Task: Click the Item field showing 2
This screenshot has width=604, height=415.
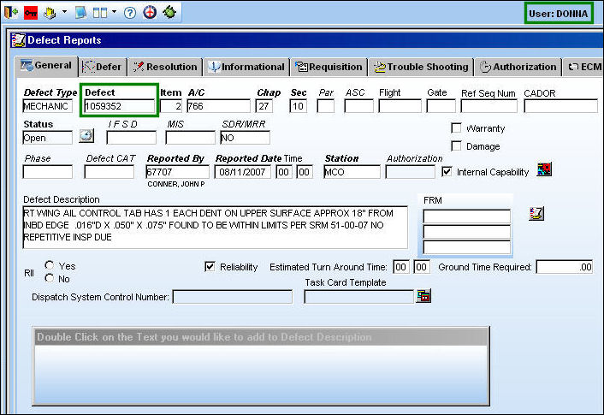Action: click(170, 106)
